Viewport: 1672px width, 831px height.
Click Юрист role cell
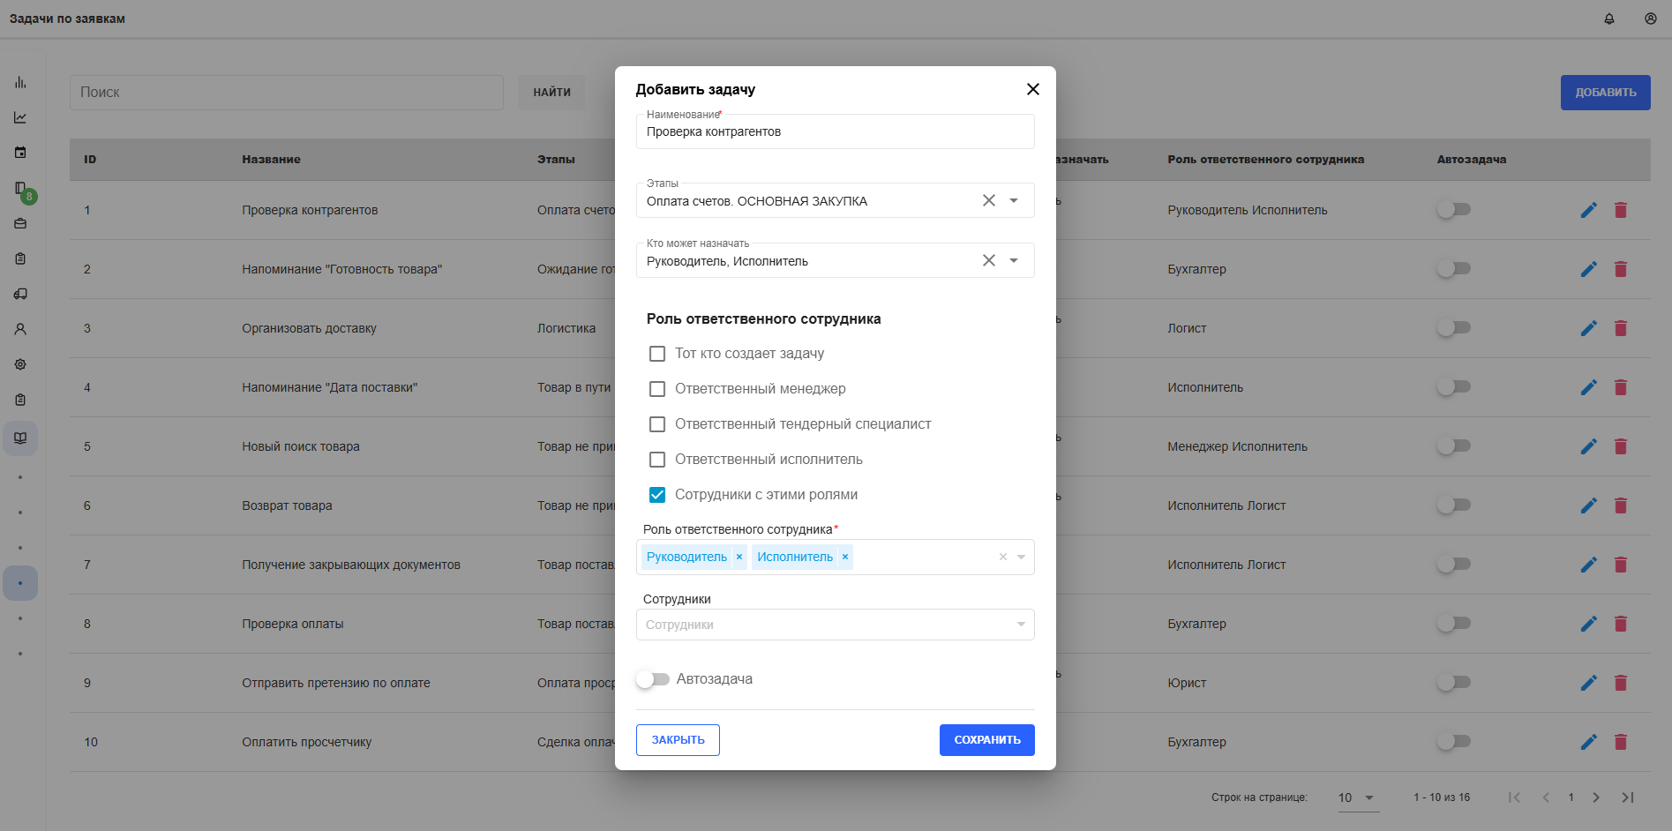pos(1187,683)
